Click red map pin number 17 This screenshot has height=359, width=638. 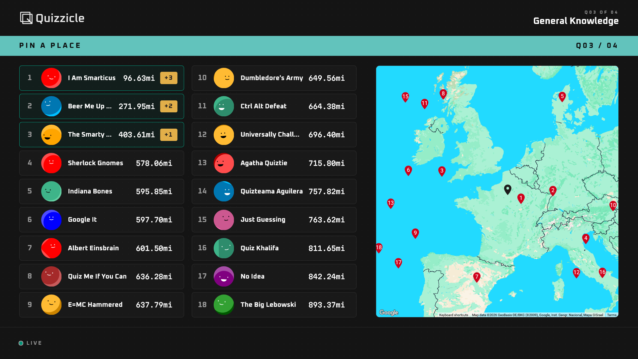pyautogui.click(x=398, y=263)
